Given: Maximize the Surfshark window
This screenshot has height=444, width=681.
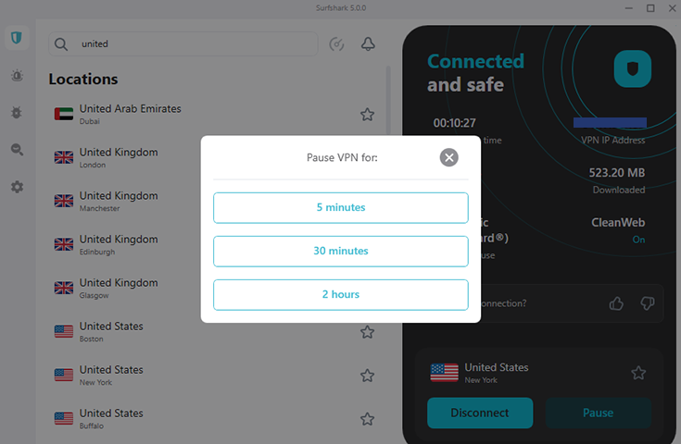Looking at the screenshot, I should click(650, 8).
